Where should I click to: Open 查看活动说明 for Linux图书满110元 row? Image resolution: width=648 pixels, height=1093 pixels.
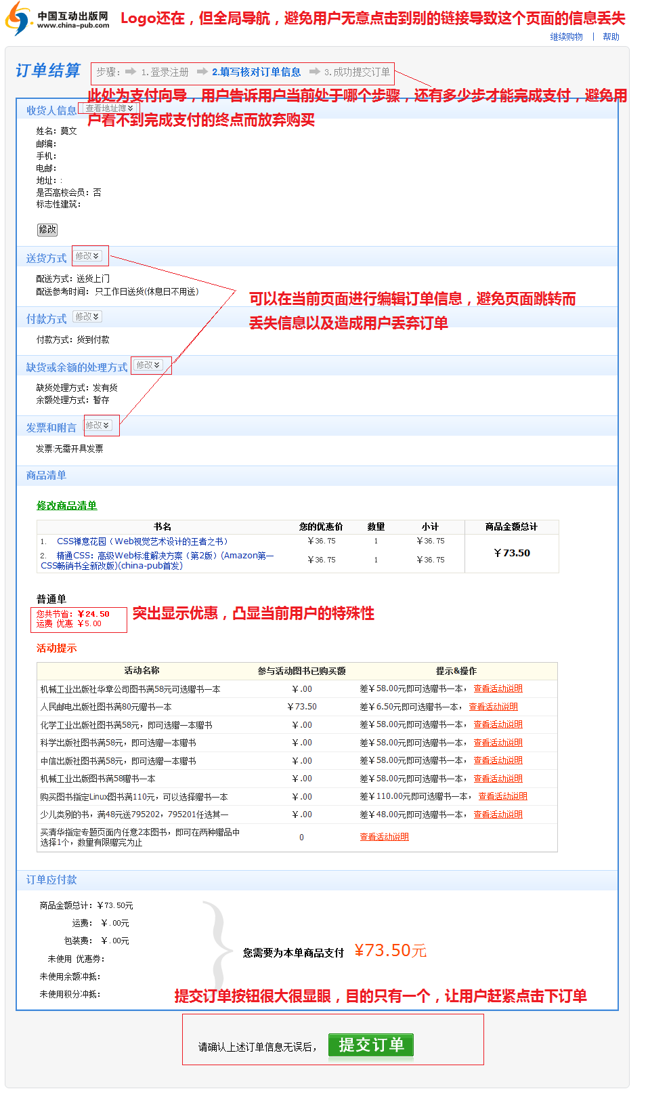502,796
